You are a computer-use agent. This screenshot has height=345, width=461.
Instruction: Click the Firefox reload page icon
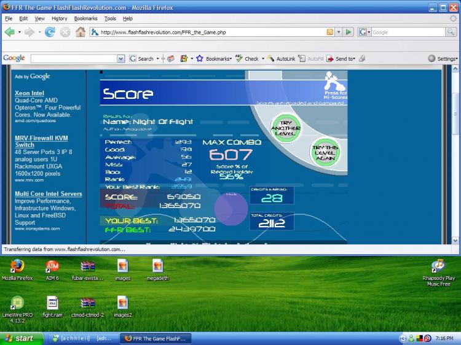(x=50, y=32)
